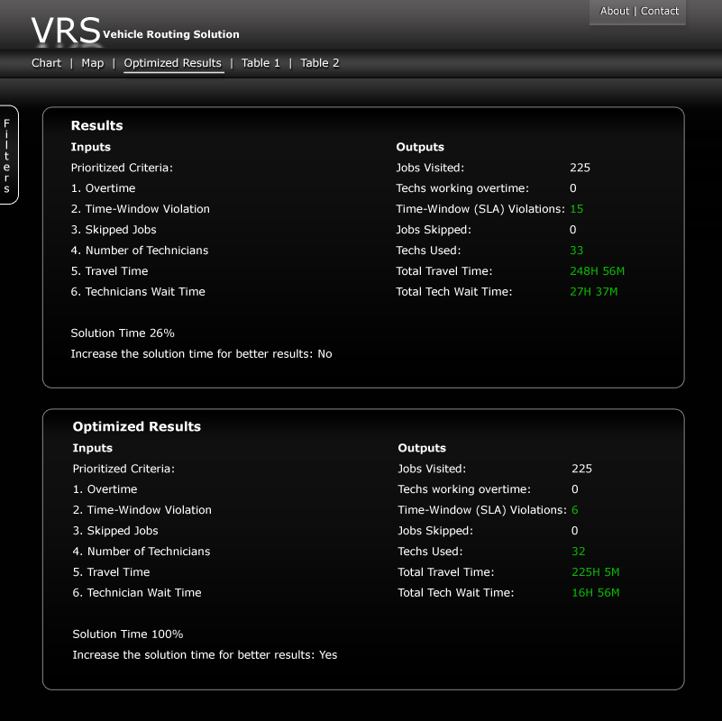Select the Results panel heading

(x=96, y=125)
